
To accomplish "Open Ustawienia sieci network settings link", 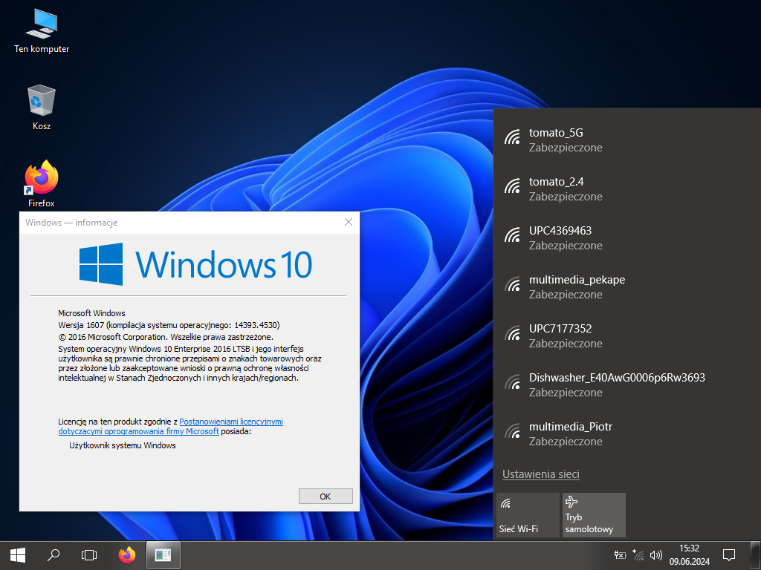I will coord(540,474).
